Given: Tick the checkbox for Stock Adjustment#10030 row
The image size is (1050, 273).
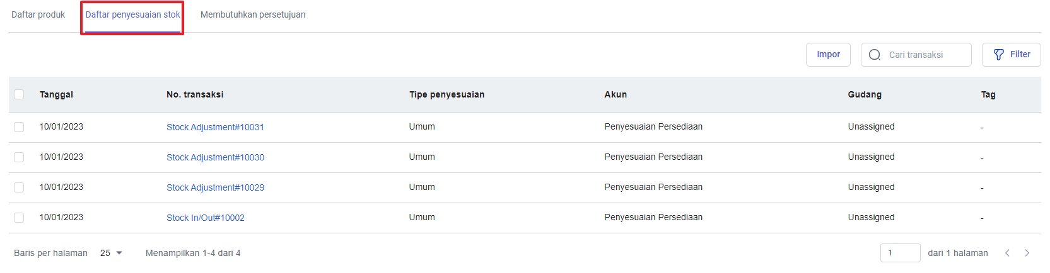Looking at the screenshot, I should tap(19, 157).
